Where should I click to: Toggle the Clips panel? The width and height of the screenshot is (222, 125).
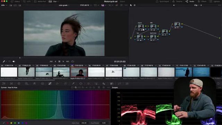click(53, 1)
